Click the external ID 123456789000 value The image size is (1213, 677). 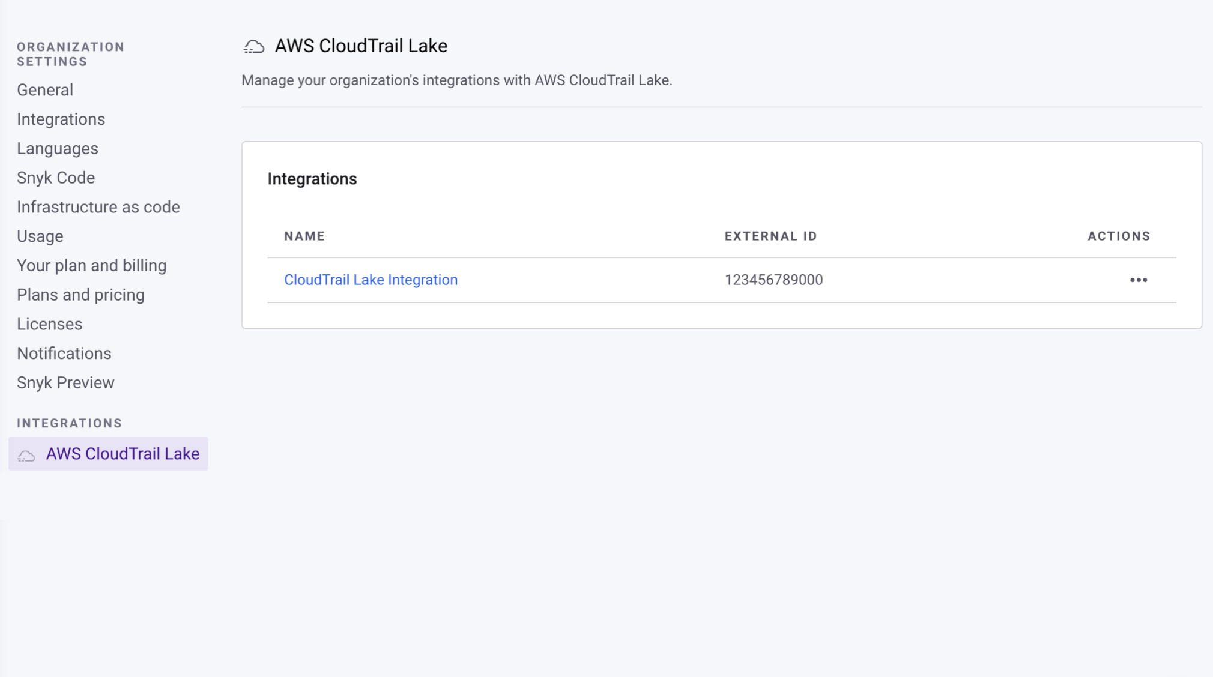point(774,280)
